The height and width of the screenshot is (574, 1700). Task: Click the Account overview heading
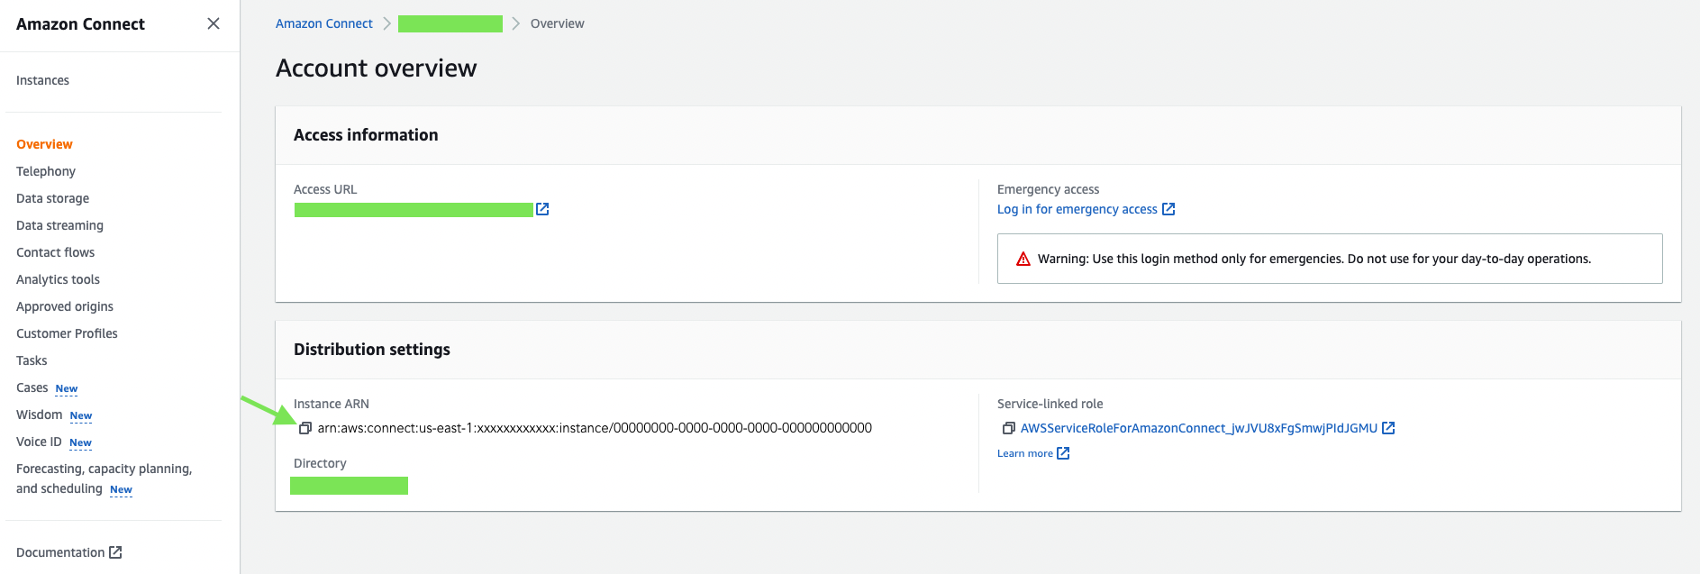coord(376,68)
